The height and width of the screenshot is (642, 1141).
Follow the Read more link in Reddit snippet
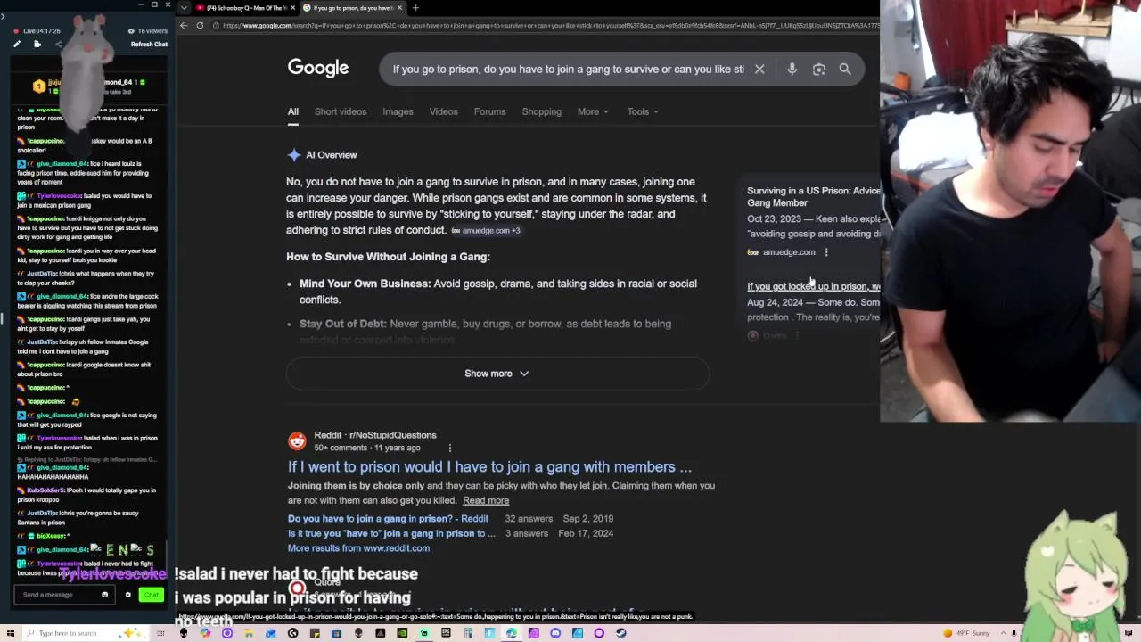click(x=486, y=500)
